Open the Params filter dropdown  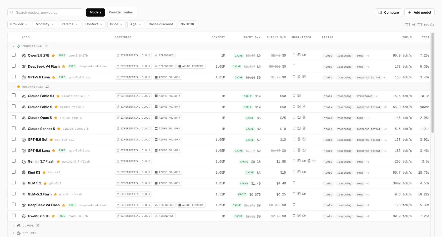tap(70, 24)
